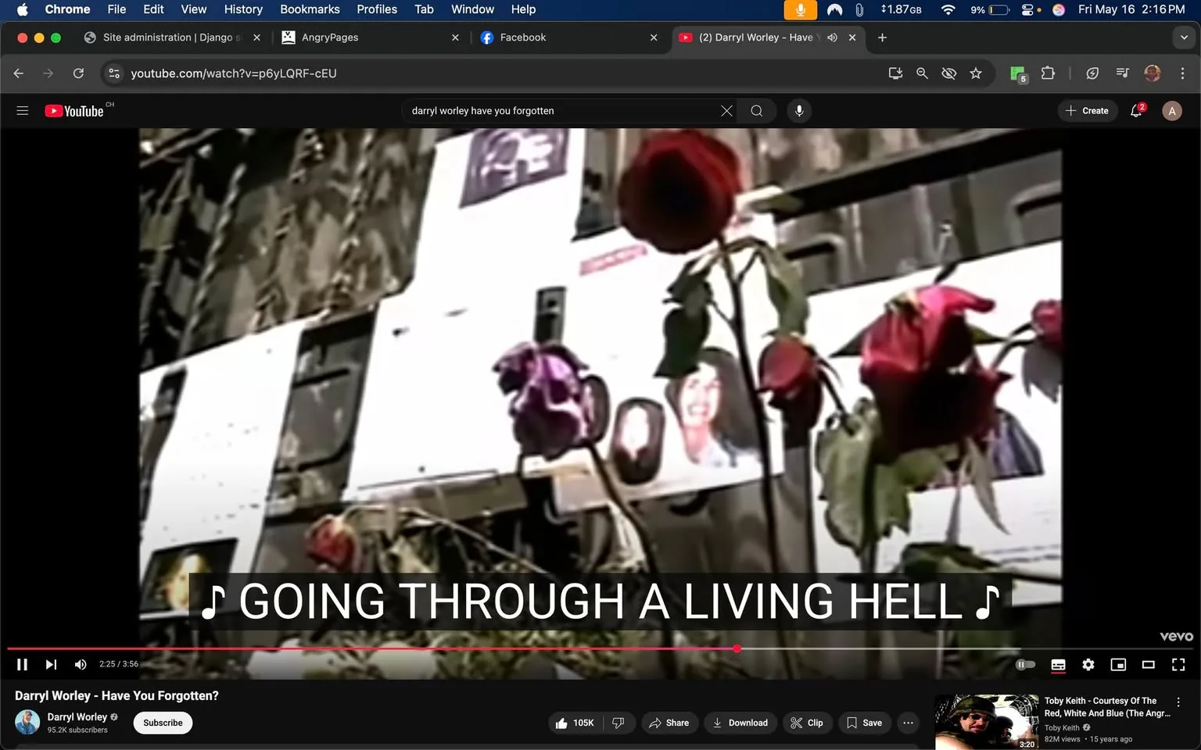Dislike the video
The height and width of the screenshot is (750, 1201).
pyautogui.click(x=618, y=723)
